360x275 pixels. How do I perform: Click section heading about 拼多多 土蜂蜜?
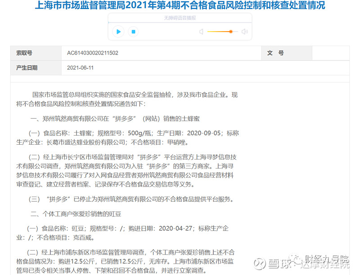coord(115,119)
